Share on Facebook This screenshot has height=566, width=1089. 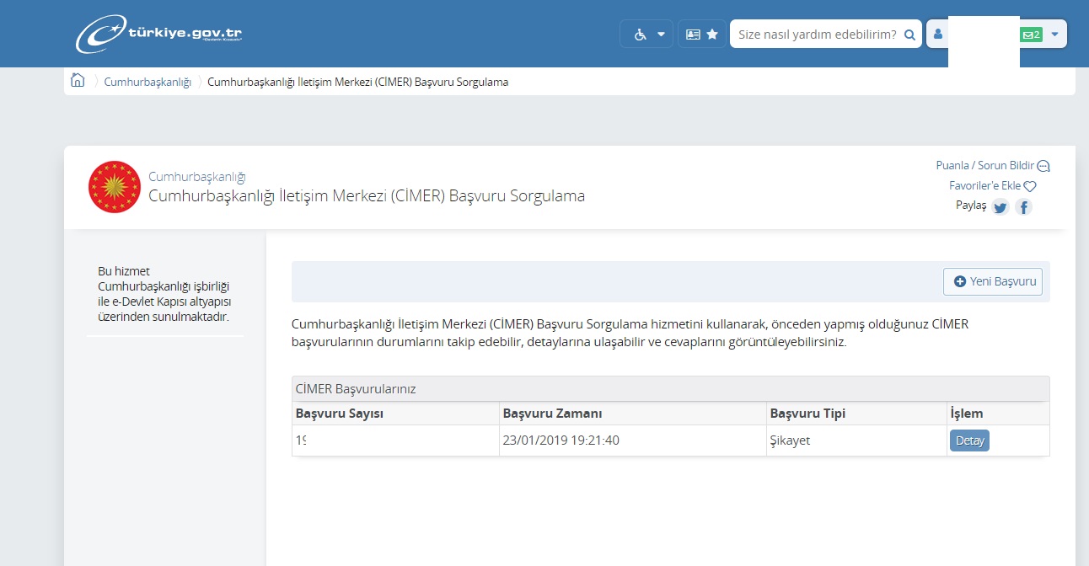click(x=1023, y=207)
